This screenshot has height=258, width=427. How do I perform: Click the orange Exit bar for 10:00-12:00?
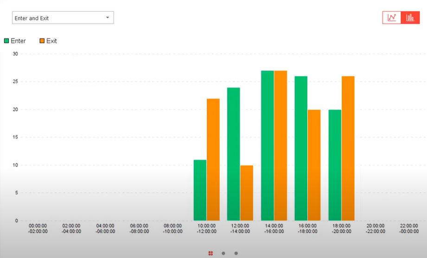click(x=213, y=160)
